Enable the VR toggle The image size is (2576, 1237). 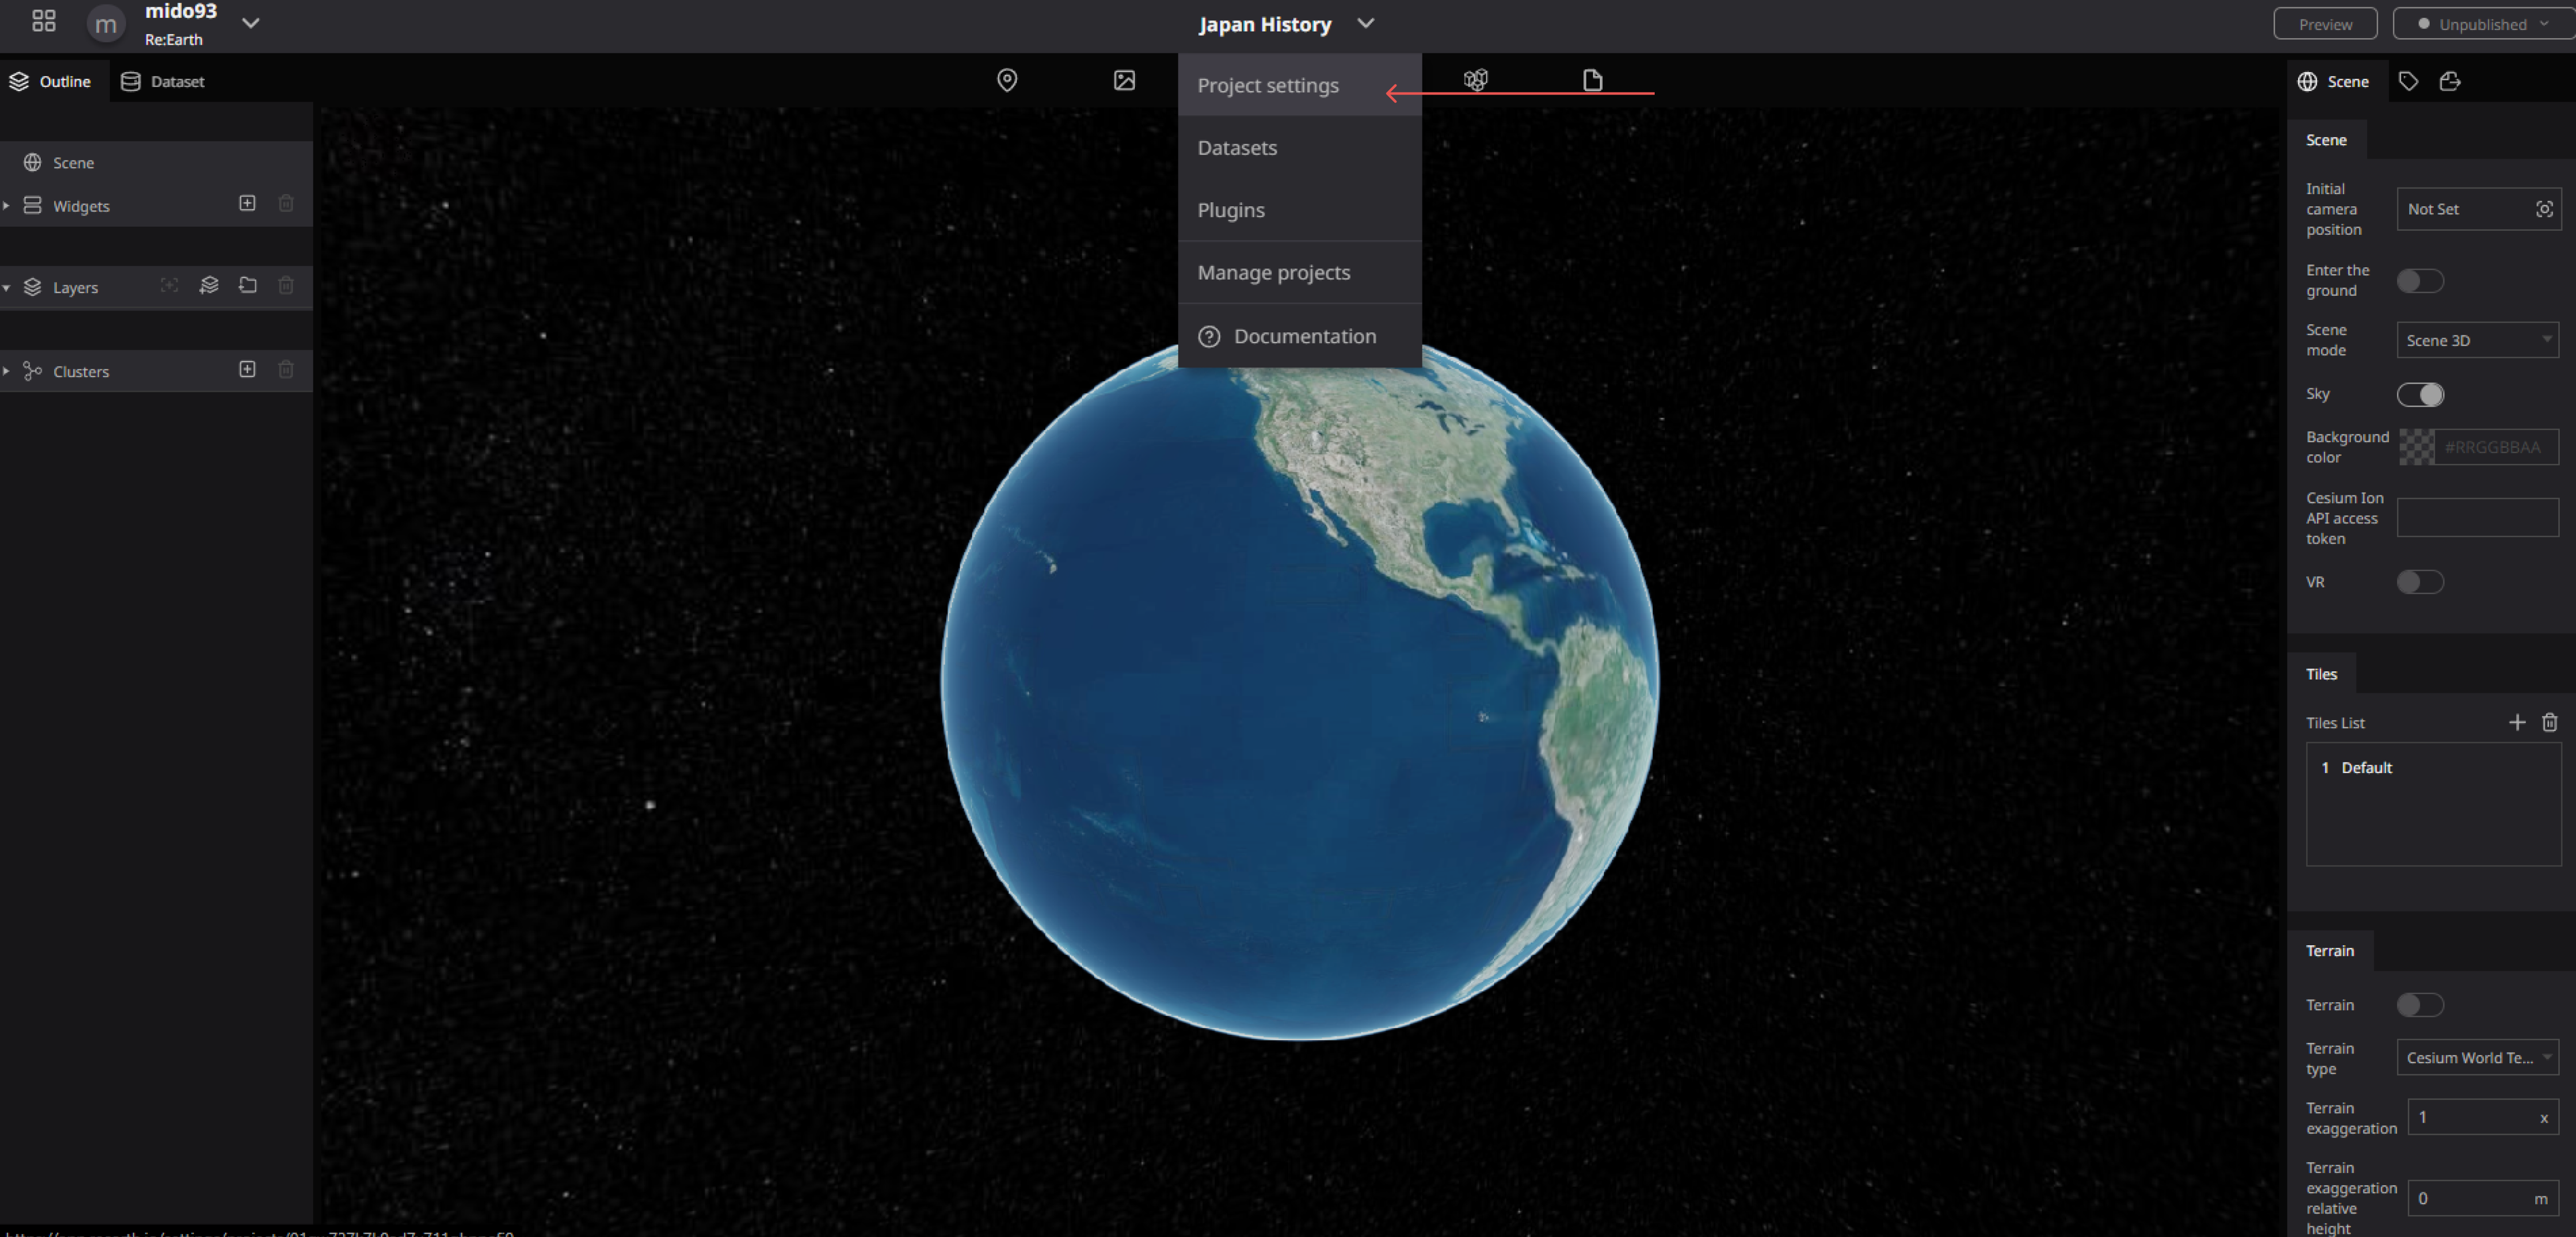point(2420,581)
